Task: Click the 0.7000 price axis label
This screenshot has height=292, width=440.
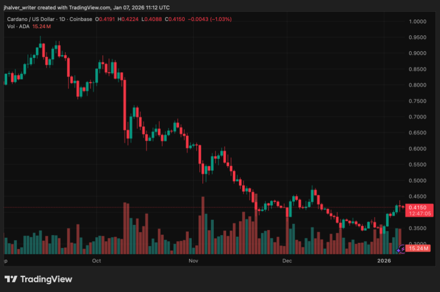Action: [417, 117]
